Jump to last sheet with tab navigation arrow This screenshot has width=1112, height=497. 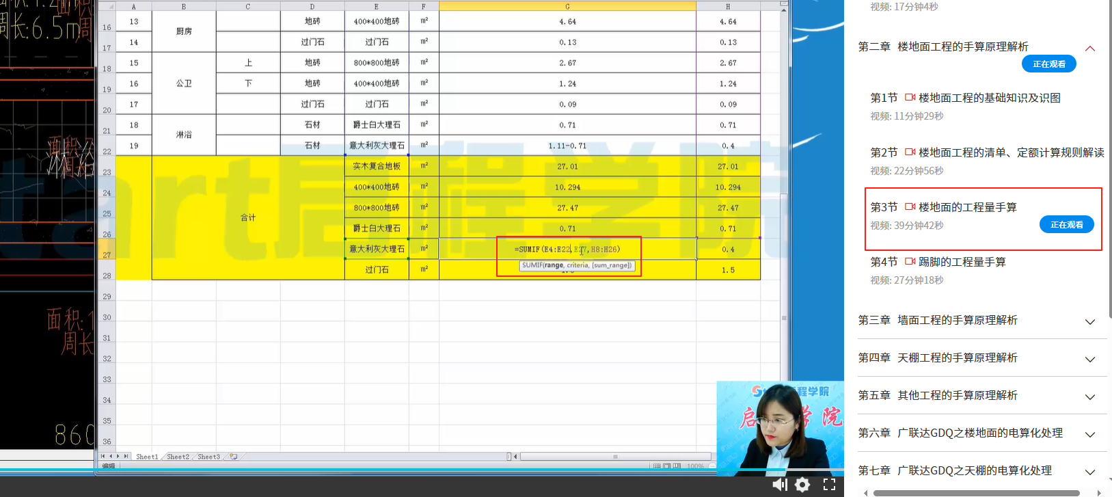coord(126,456)
